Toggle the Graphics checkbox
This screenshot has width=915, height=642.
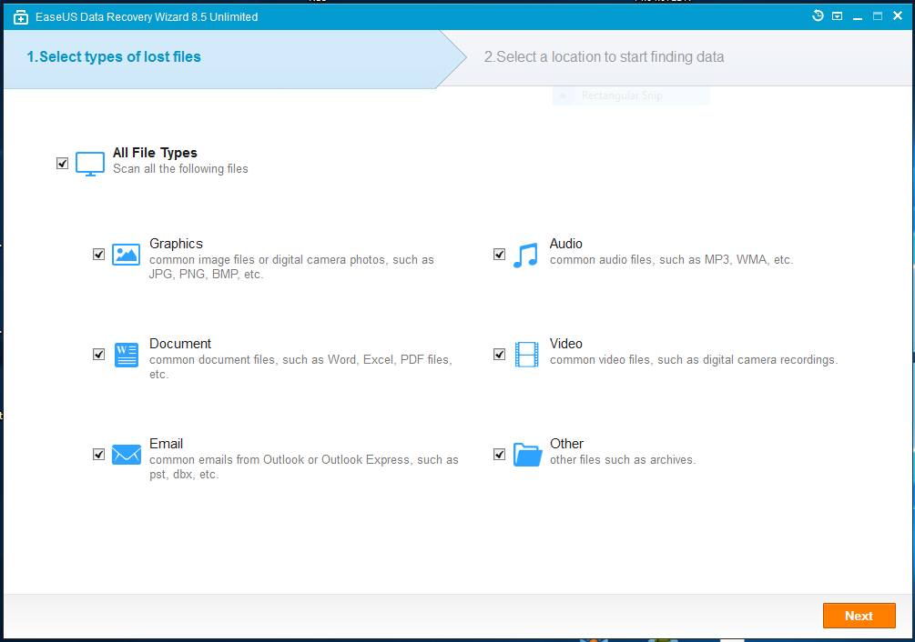point(98,254)
